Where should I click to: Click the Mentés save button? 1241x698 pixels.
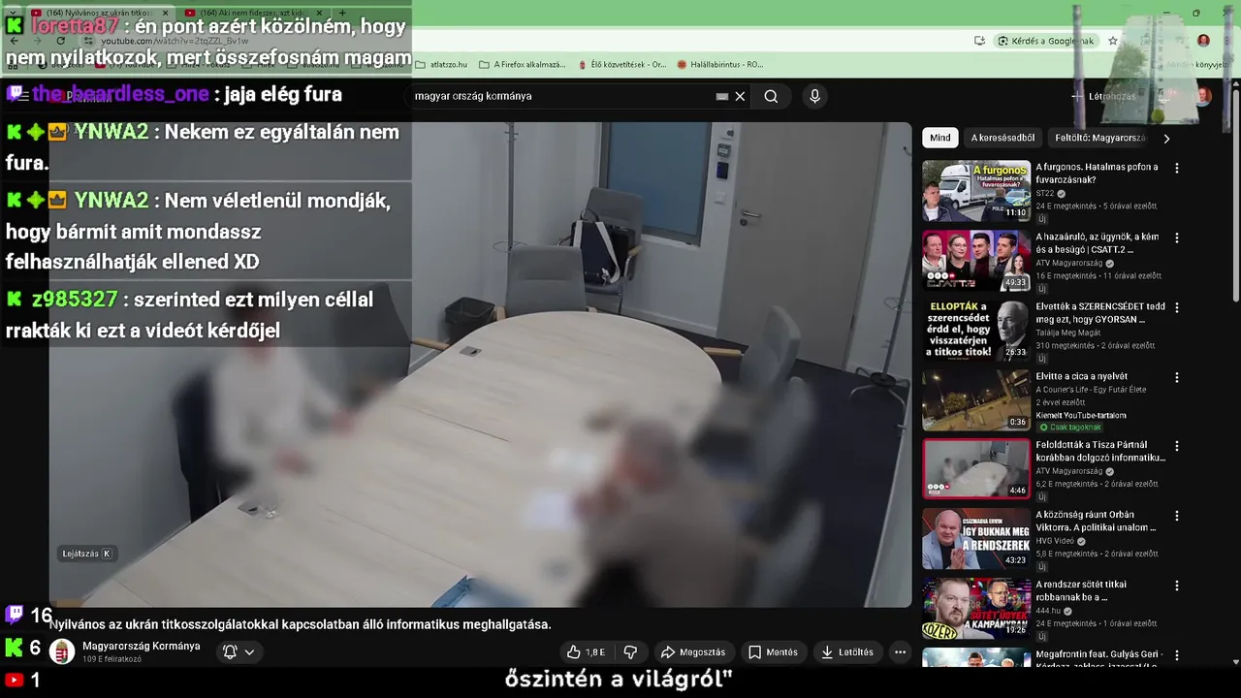[773, 652]
